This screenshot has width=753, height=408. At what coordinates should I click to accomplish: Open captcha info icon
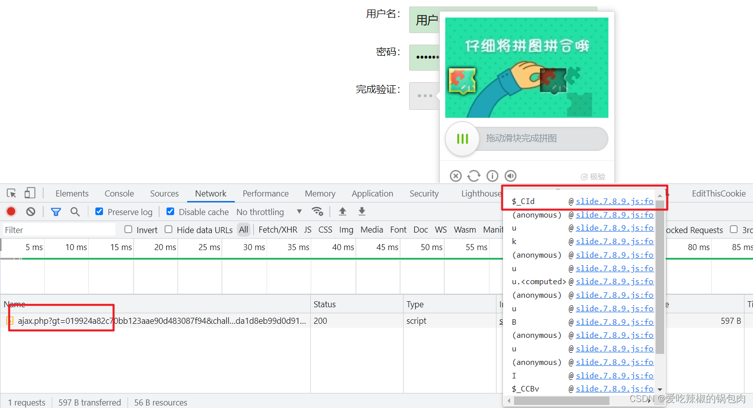tap(492, 175)
